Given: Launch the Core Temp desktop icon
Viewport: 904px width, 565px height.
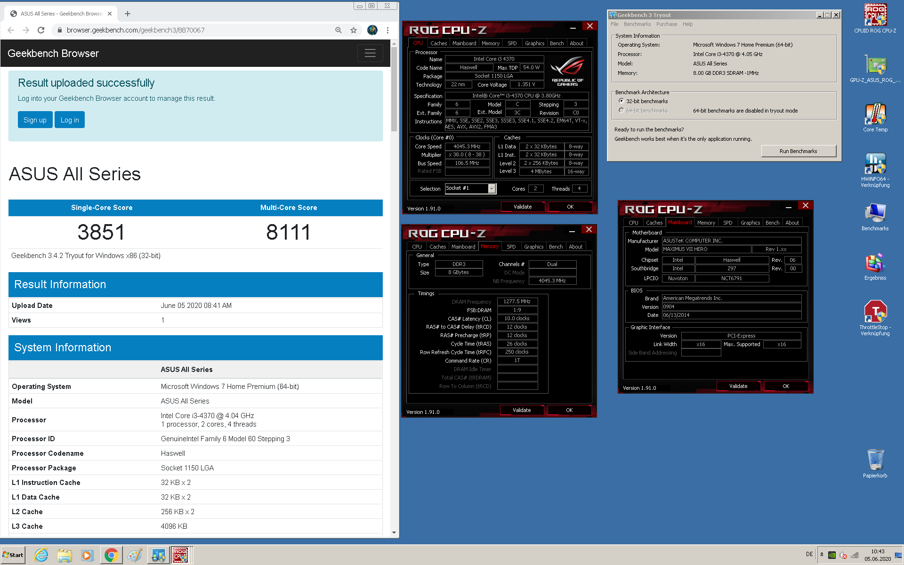Looking at the screenshot, I should [875, 118].
